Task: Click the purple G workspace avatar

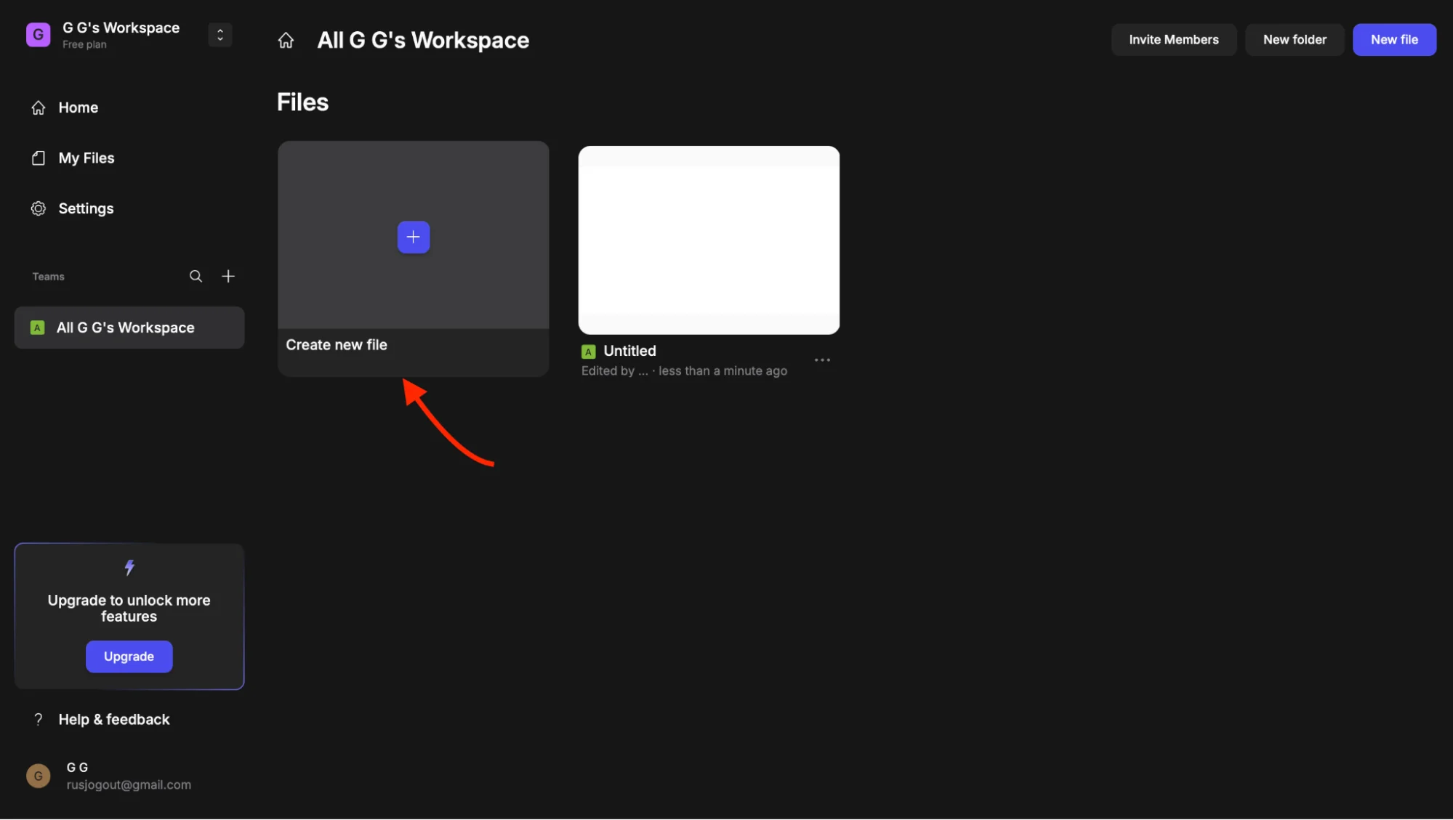Action: click(39, 35)
